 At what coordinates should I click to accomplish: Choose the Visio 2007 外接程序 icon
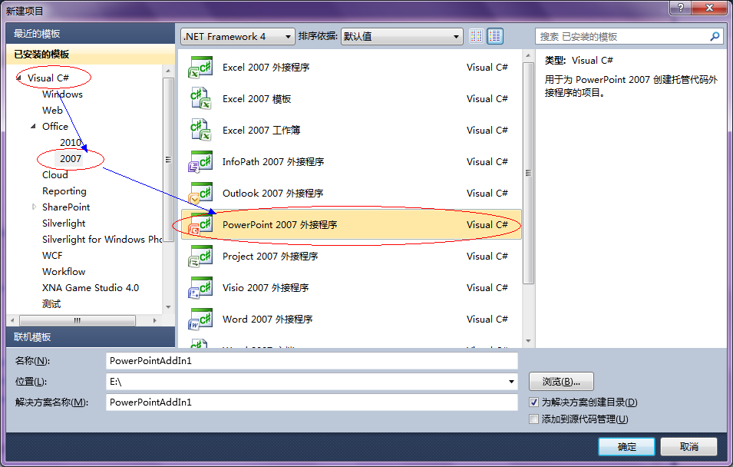tap(200, 288)
